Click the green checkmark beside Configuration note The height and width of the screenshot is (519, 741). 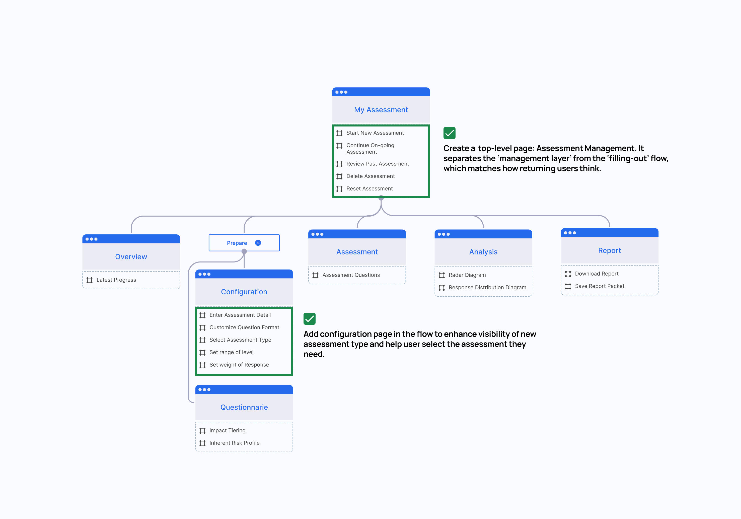(309, 319)
